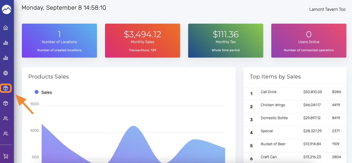Click the Domestic Bottle row name

click(x=274, y=118)
